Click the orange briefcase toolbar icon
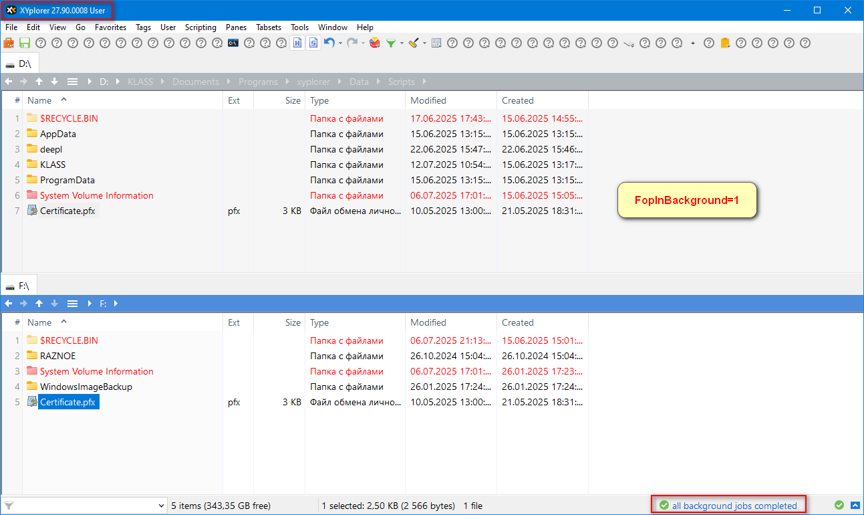This screenshot has width=864, height=515. (x=9, y=43)
